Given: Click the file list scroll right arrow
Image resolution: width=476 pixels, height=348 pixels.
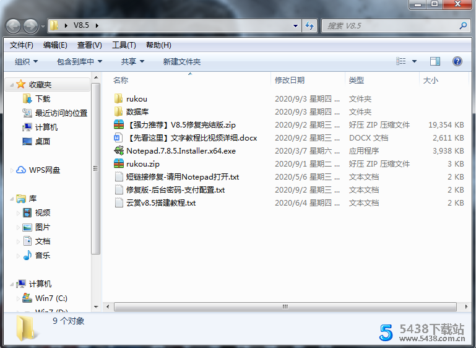Looking at the screenshot, I should (x=466, y=307).
